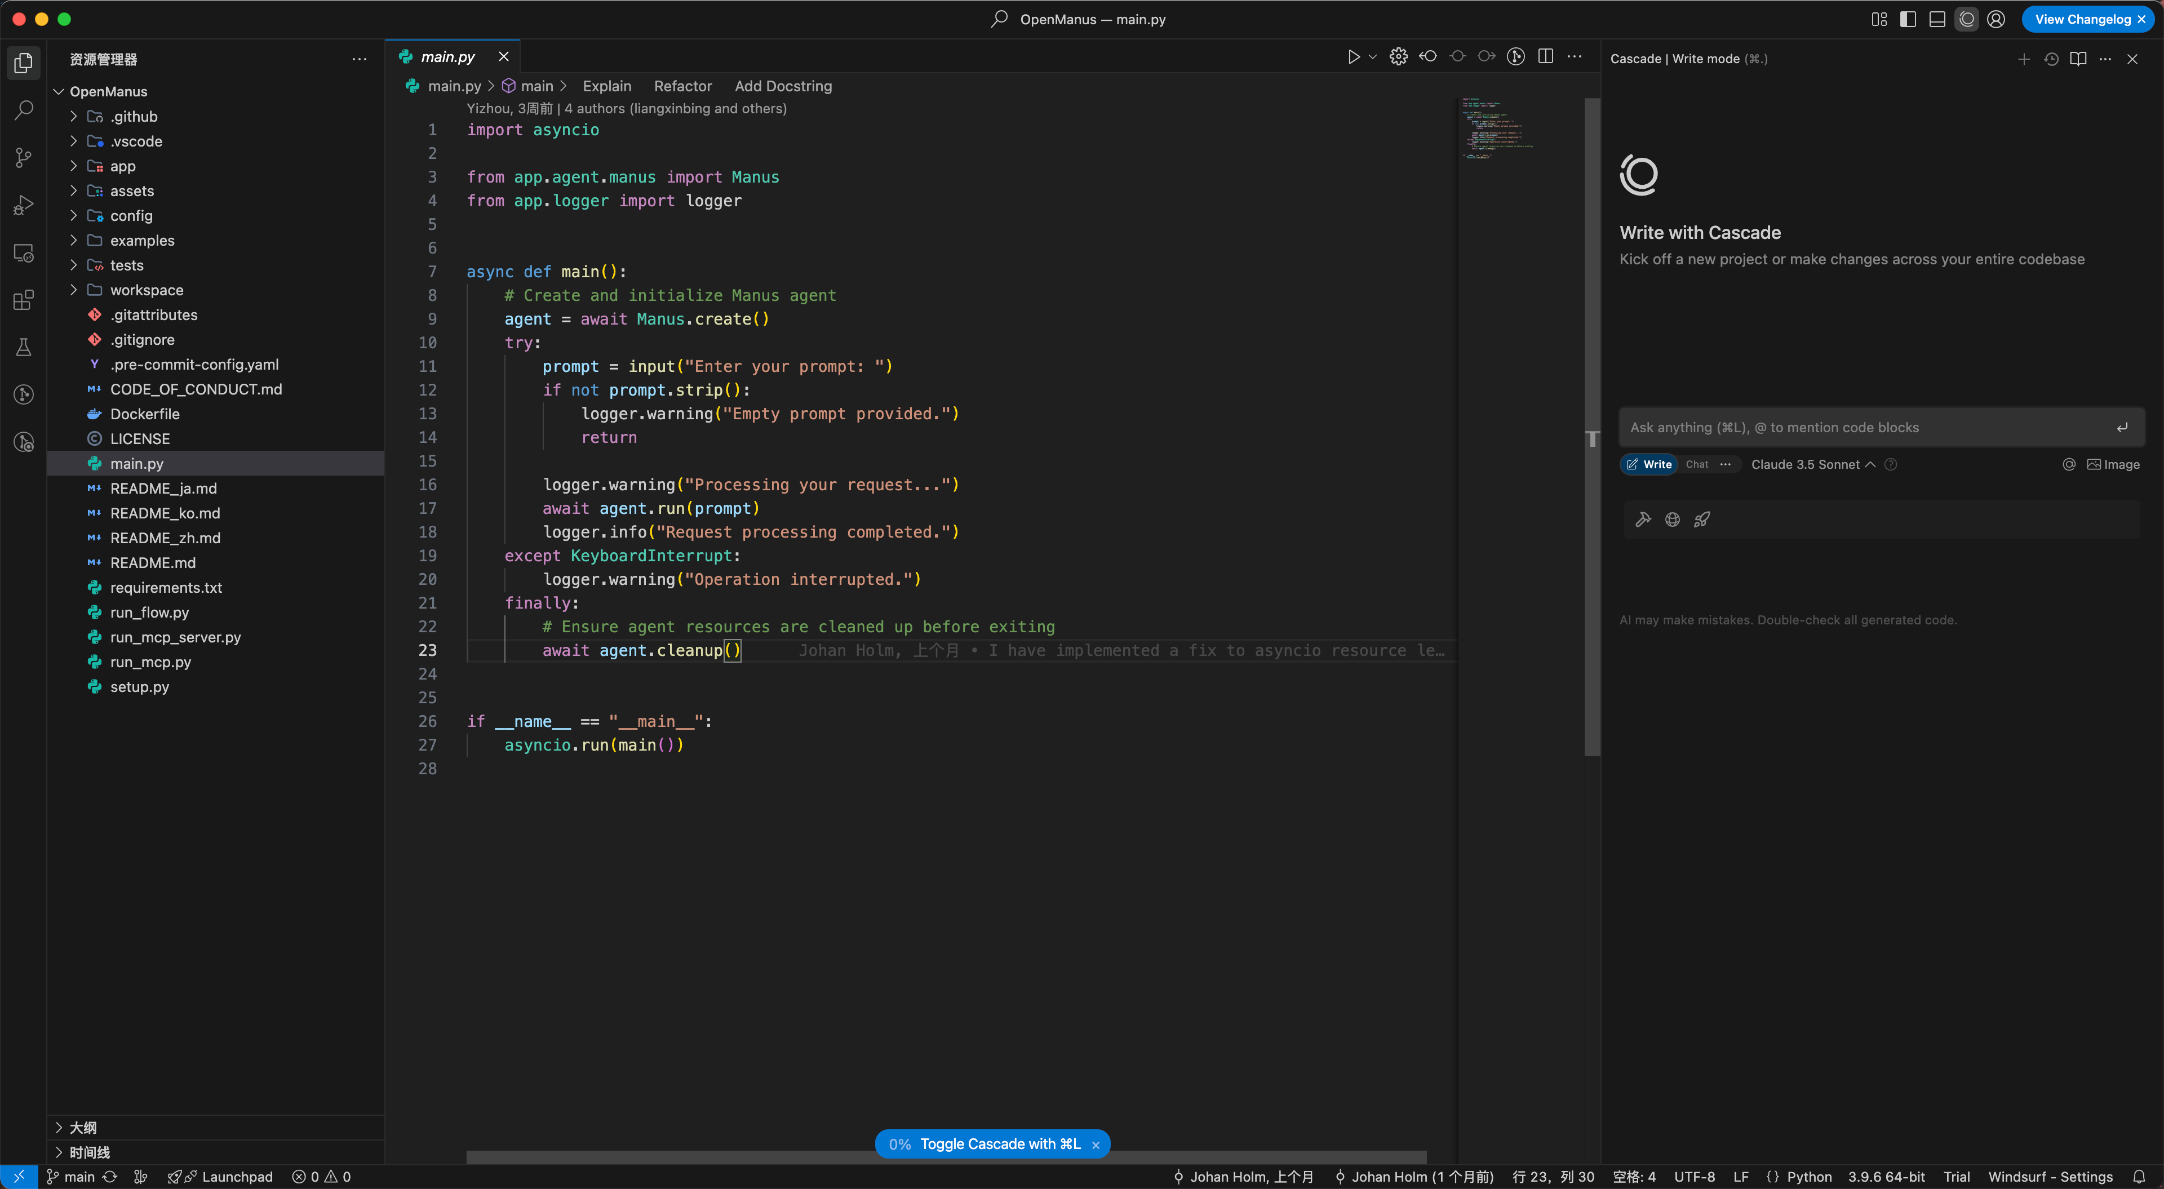Toggle the primary sidebar visibility in title bar
Viewport: 2164px width, 1189px height.
click(1908, 19)
